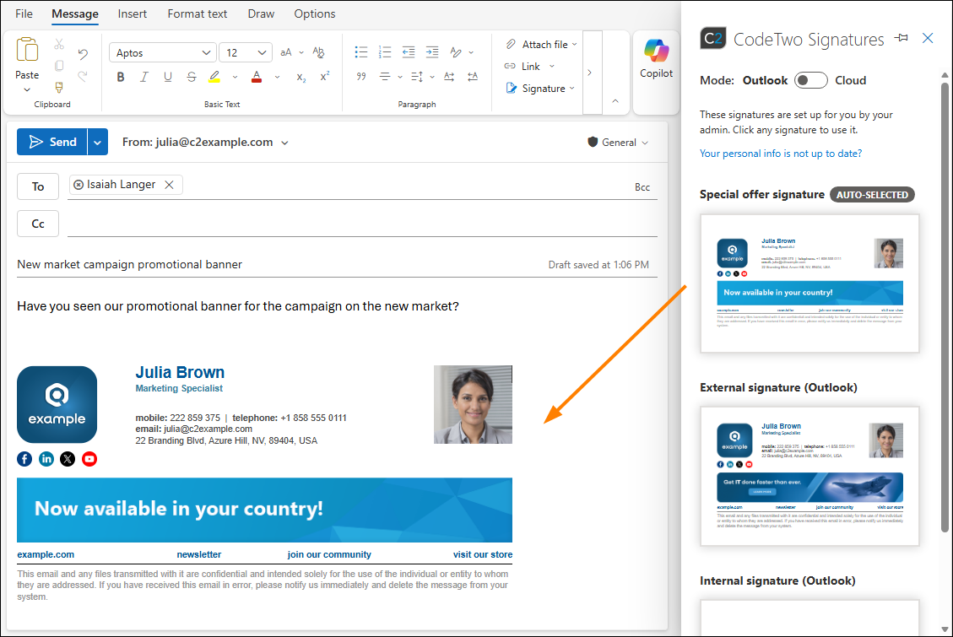Redo the last action

coord(83,76)
